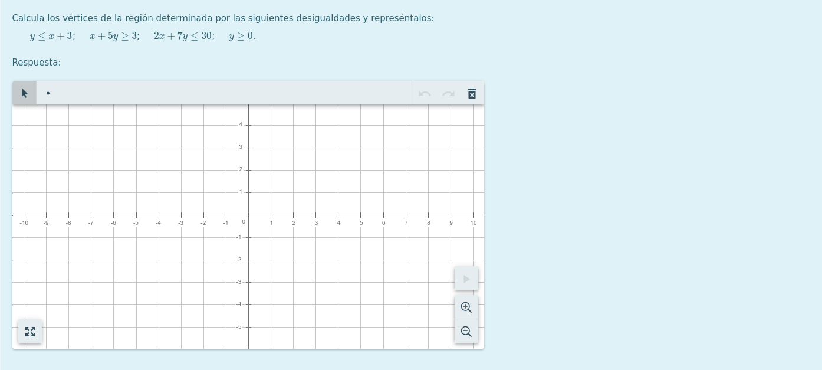Screen dimensions: 822x370
Task: Click the inequality 2x + 7y ≤ 30
Action: click(184, 36)
